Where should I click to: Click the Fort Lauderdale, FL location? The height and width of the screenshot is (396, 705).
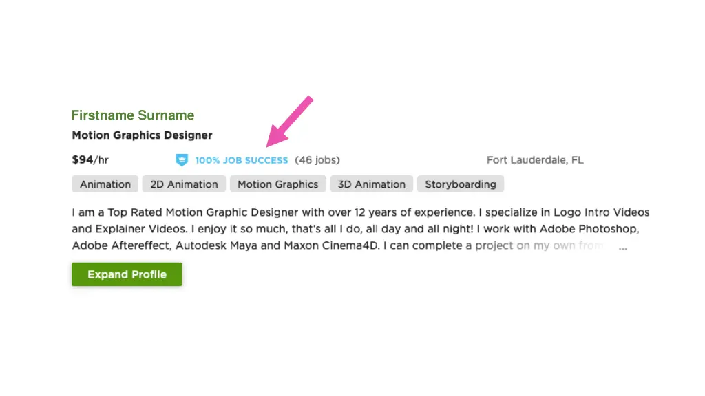tap(535, 160)
